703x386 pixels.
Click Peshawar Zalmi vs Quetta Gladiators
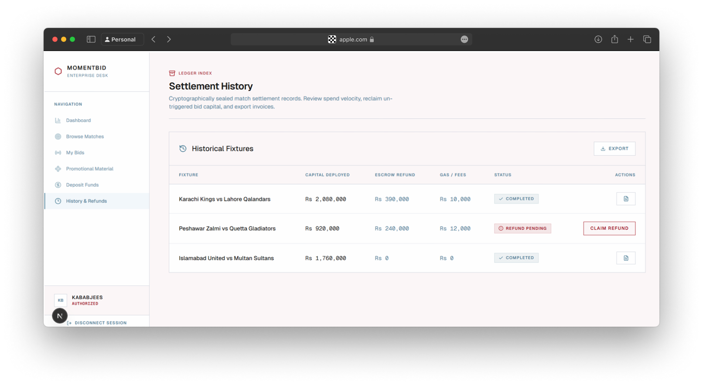(227, 229)
